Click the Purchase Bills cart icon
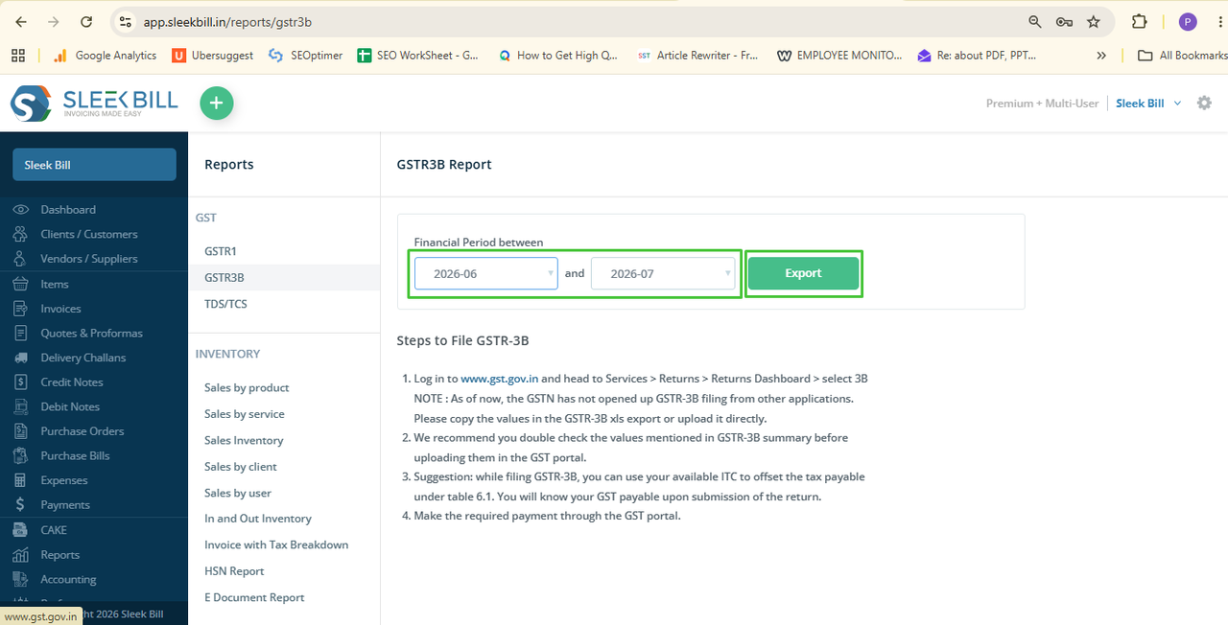This screenshot has width=1228, height=625. coord(20,455)
